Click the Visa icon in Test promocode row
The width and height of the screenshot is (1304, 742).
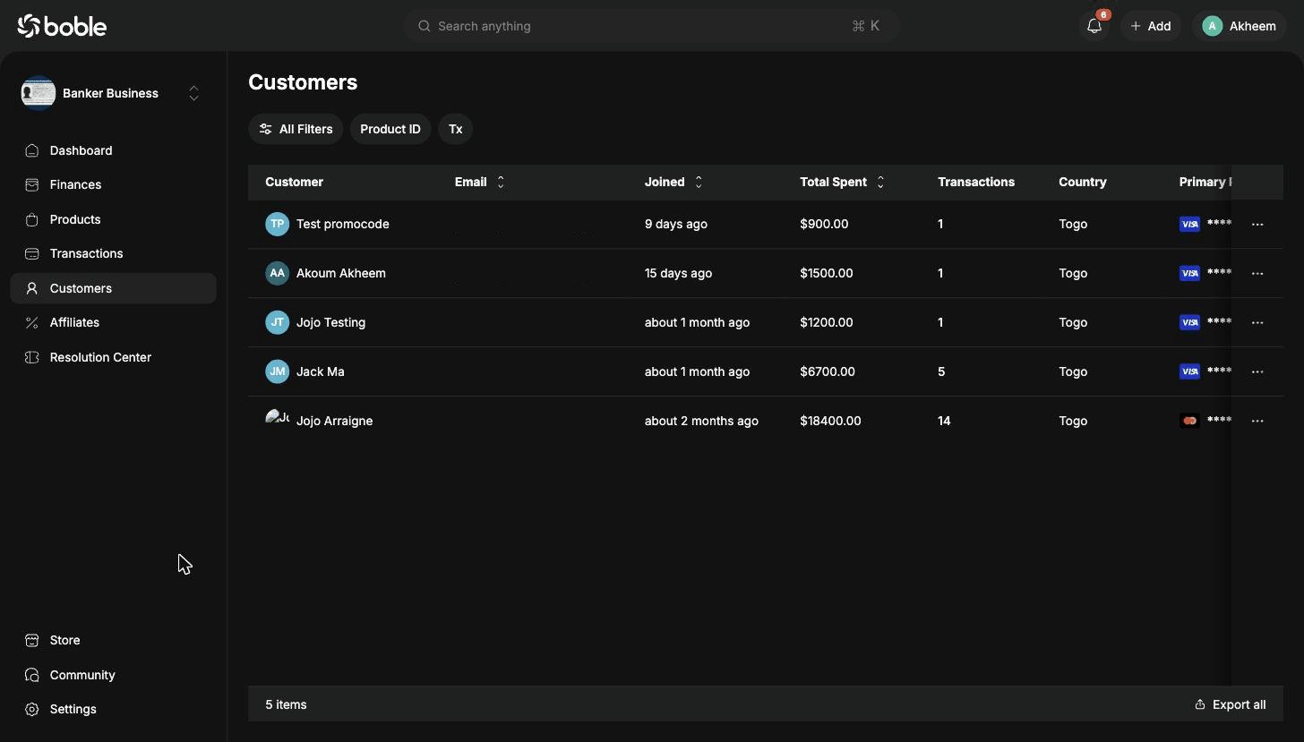[1189, 224]
